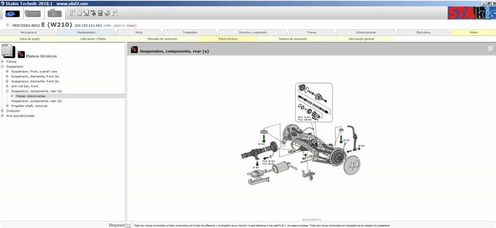Open the Exterior/interior tab
Image resolution: width=496 pixels, height=228 pixels.
click(x=366, y=32)
